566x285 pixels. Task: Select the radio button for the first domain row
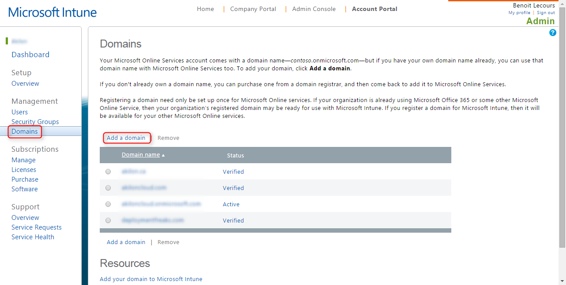tap(108, 172)
